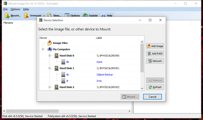Collapse the Hard Disk 2 node

49,87
